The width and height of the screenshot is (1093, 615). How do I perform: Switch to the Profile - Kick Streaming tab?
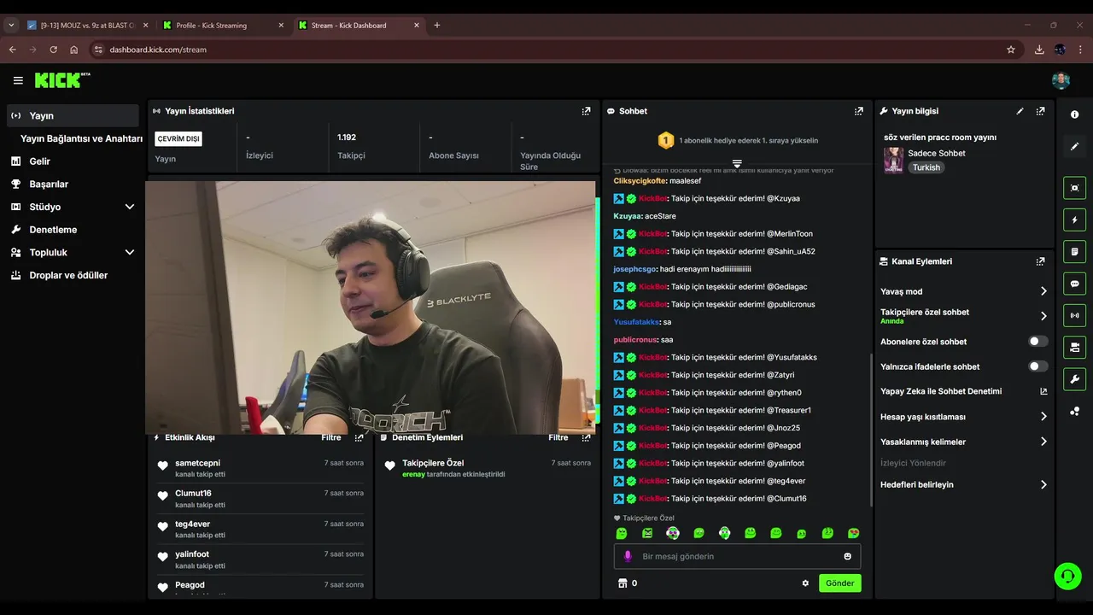coord(222,26)
